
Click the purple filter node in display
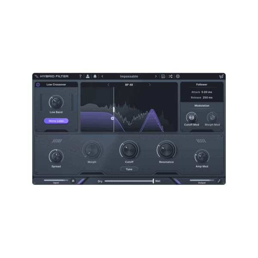tap(113, 118)
